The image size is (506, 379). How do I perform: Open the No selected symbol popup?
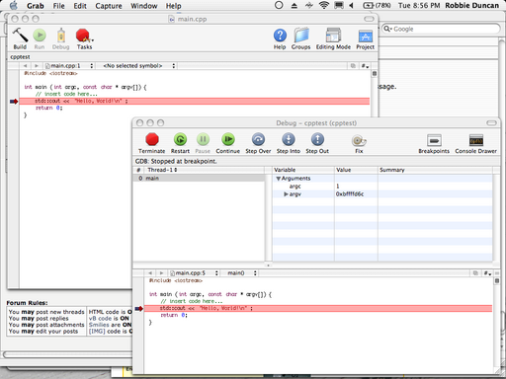(138, 66)
